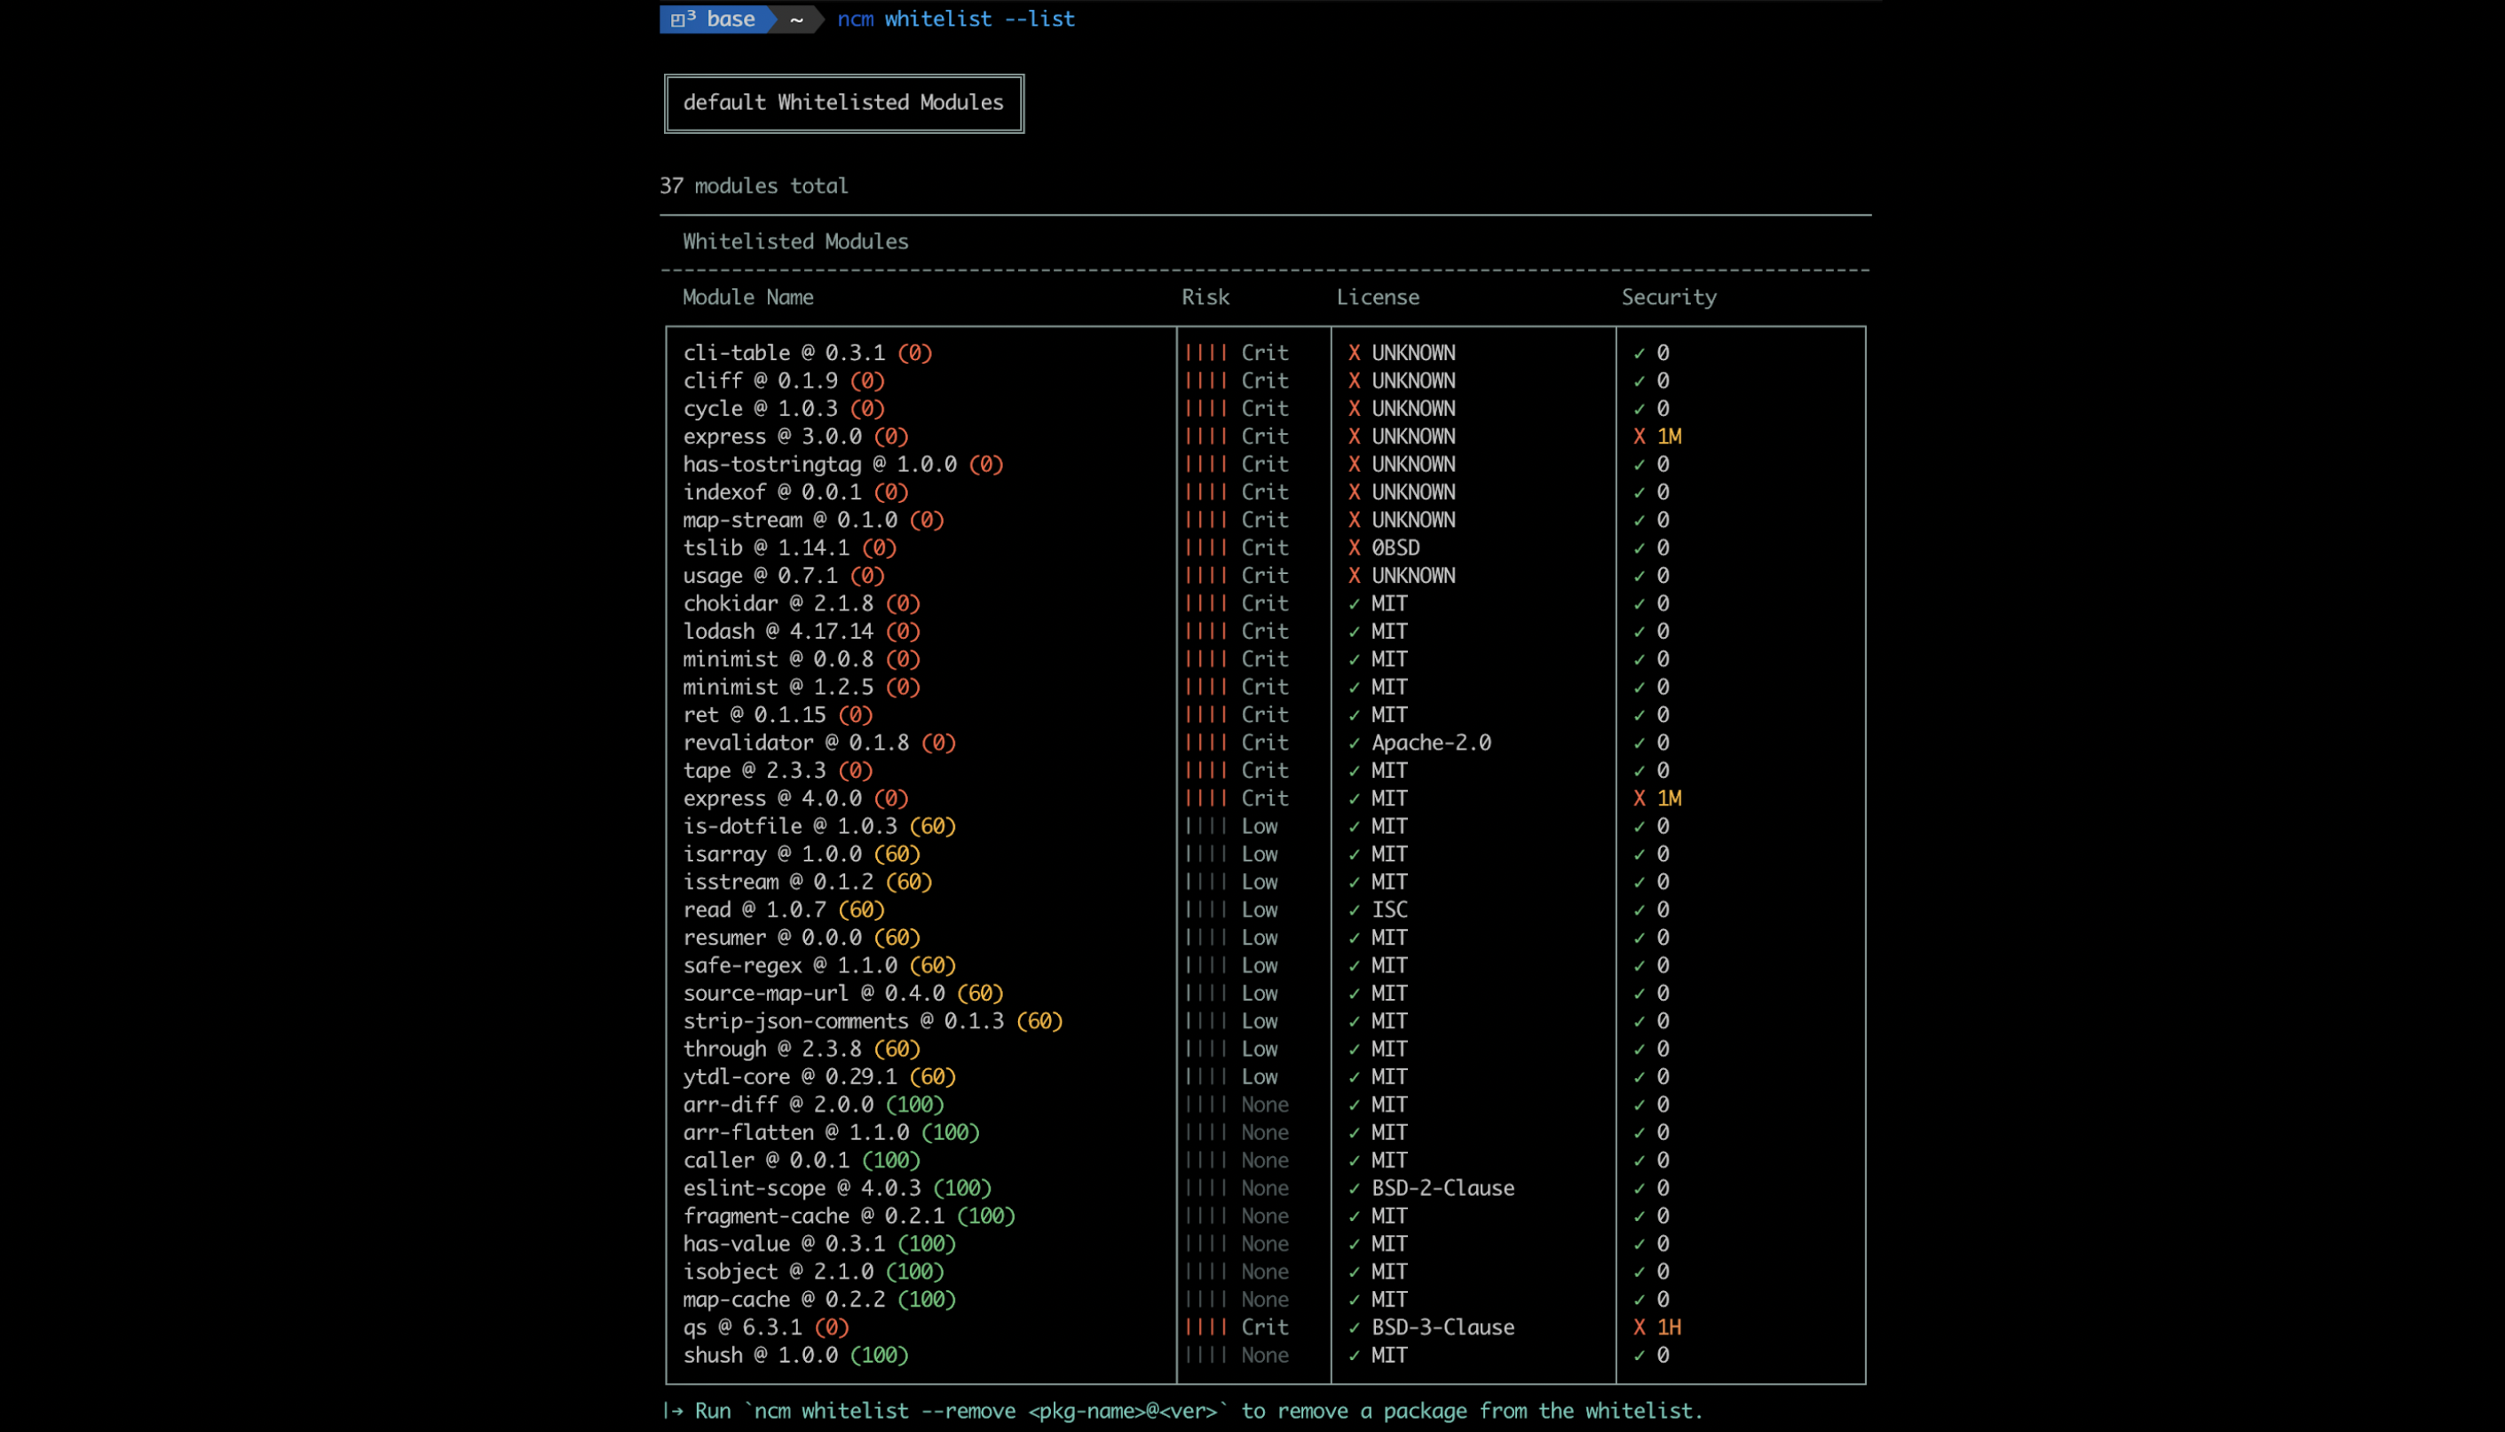Click the 'eslint-scope @ 4.0.3' module name
This screenshot has height=1432, width=2505.
tap(802, 1188)
